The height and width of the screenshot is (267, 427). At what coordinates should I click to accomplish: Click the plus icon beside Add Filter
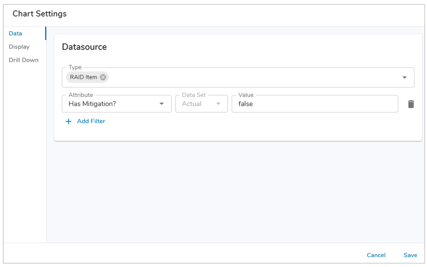click(68, 121)
